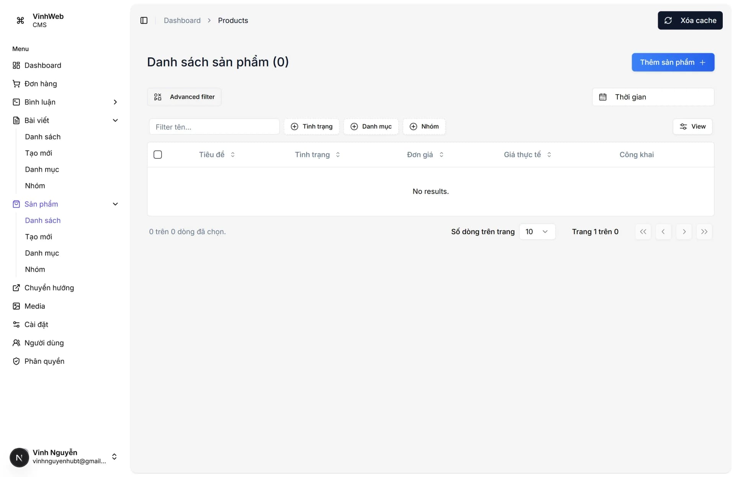
Task: Click the View button above the table
Action: [693, 126]
